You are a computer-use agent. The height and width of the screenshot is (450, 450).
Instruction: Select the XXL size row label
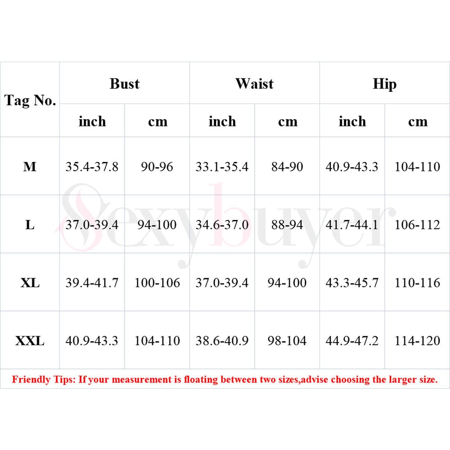click(x=30, y=341)
